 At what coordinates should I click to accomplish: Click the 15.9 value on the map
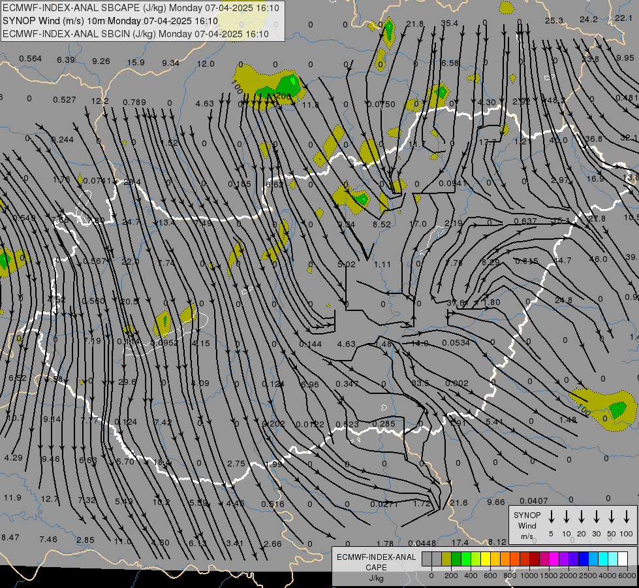pos(136,63)
